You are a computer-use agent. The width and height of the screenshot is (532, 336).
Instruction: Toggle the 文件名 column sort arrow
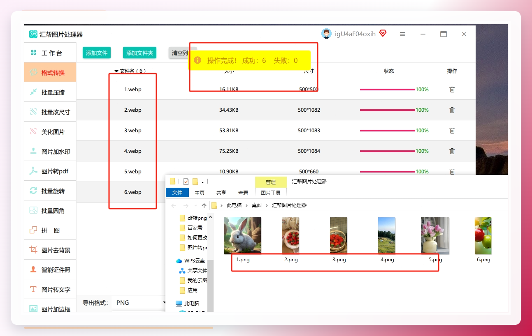click(116, 71)
